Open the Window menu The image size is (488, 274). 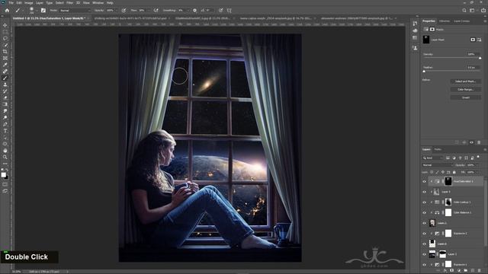[x=98, y=3]
